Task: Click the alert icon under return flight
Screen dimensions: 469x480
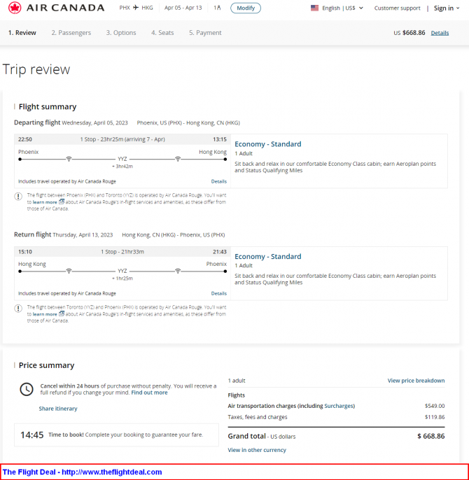Action: [18, 309]
